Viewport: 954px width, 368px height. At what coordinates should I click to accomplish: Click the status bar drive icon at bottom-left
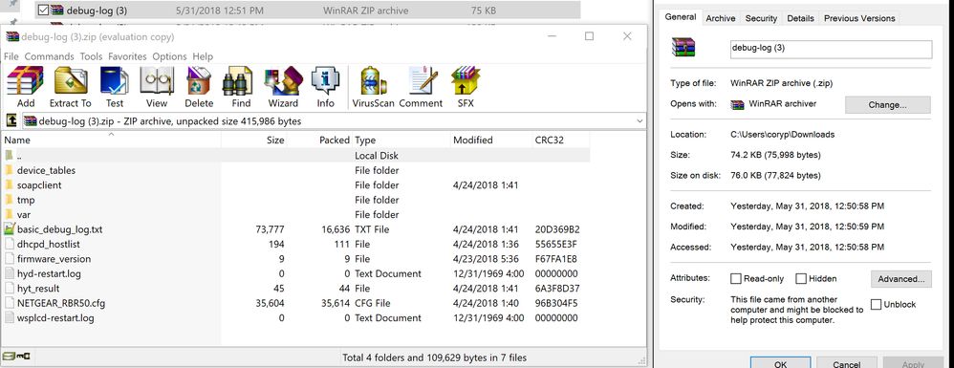click(11, 357)
